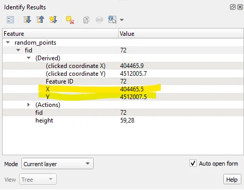244x190 pixels.
Task: Collapse the fid 72 feature node
Action: (x=18, y=50)
